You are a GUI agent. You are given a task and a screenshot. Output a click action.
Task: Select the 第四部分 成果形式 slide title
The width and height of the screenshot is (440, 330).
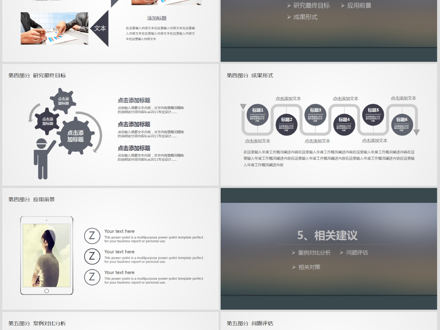tap(250, 76)
